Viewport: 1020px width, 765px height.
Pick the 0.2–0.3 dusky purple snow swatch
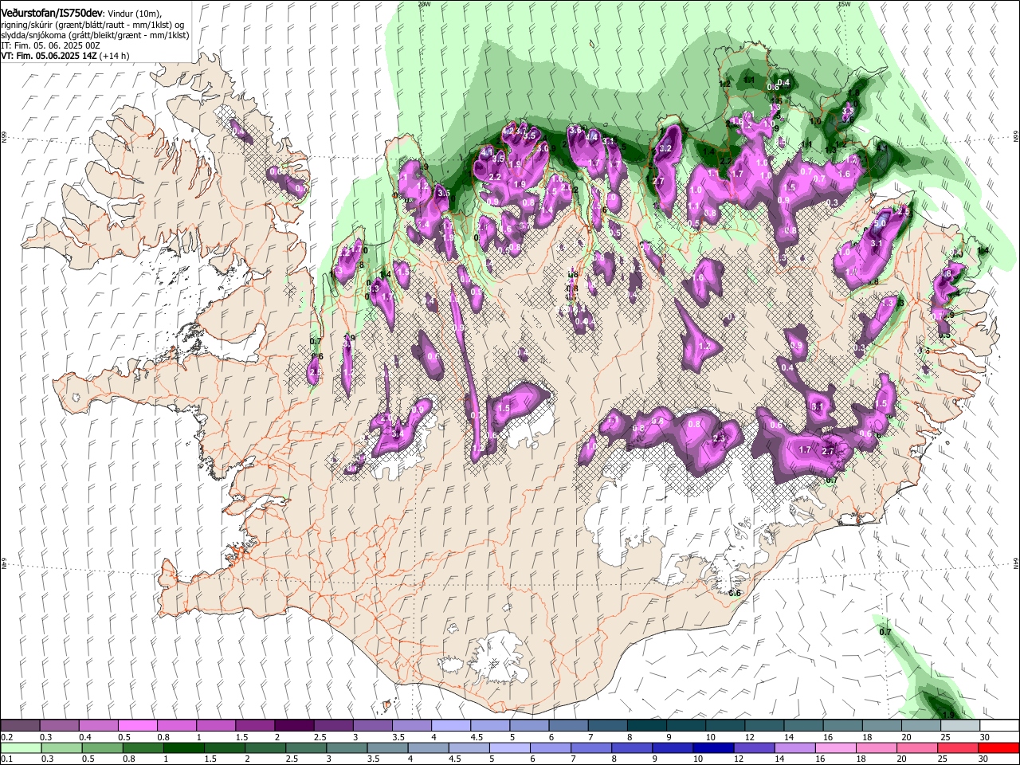point(20,725)
